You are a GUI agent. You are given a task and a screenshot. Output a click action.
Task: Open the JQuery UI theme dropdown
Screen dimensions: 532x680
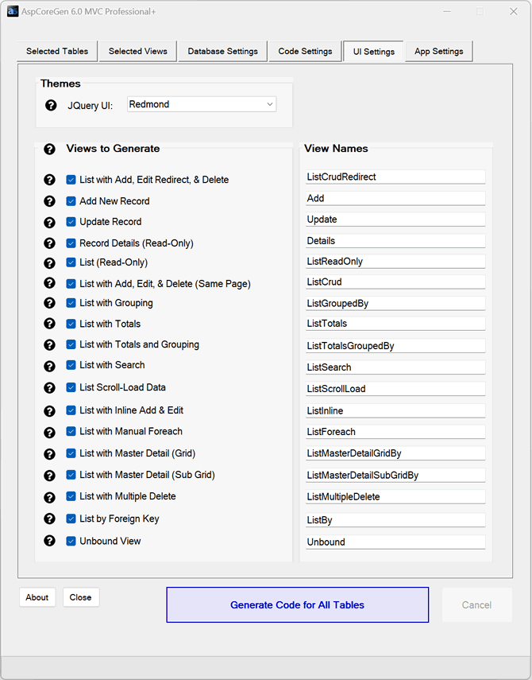(201, 104)
